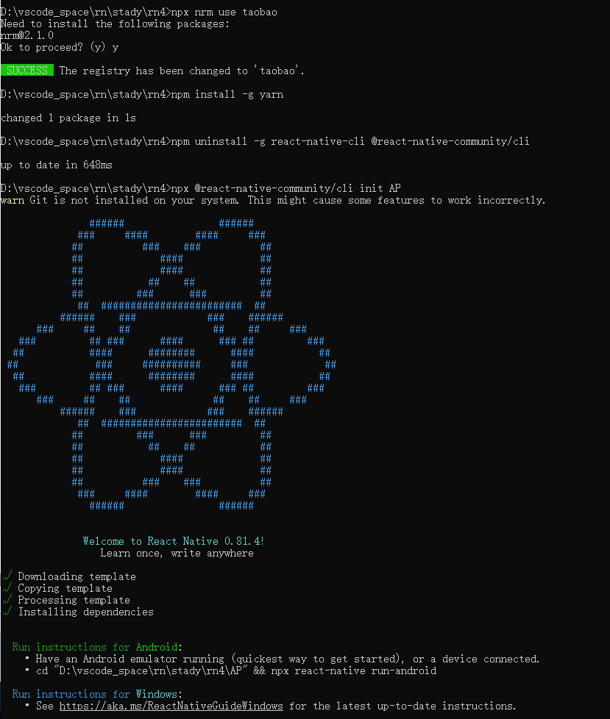Click the green SUCCESS badge
This screenshot has width=610, height=719.
[x=27, y=70]
